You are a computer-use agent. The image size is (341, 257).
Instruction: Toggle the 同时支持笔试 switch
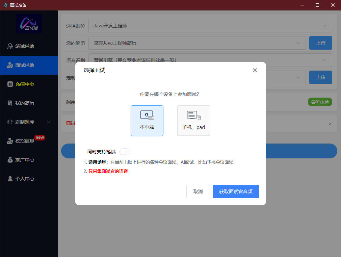point(125,152)
